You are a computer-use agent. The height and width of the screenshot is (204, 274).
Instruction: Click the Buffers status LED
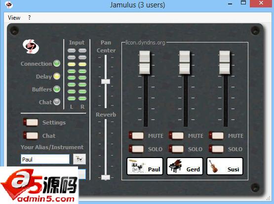57,89
